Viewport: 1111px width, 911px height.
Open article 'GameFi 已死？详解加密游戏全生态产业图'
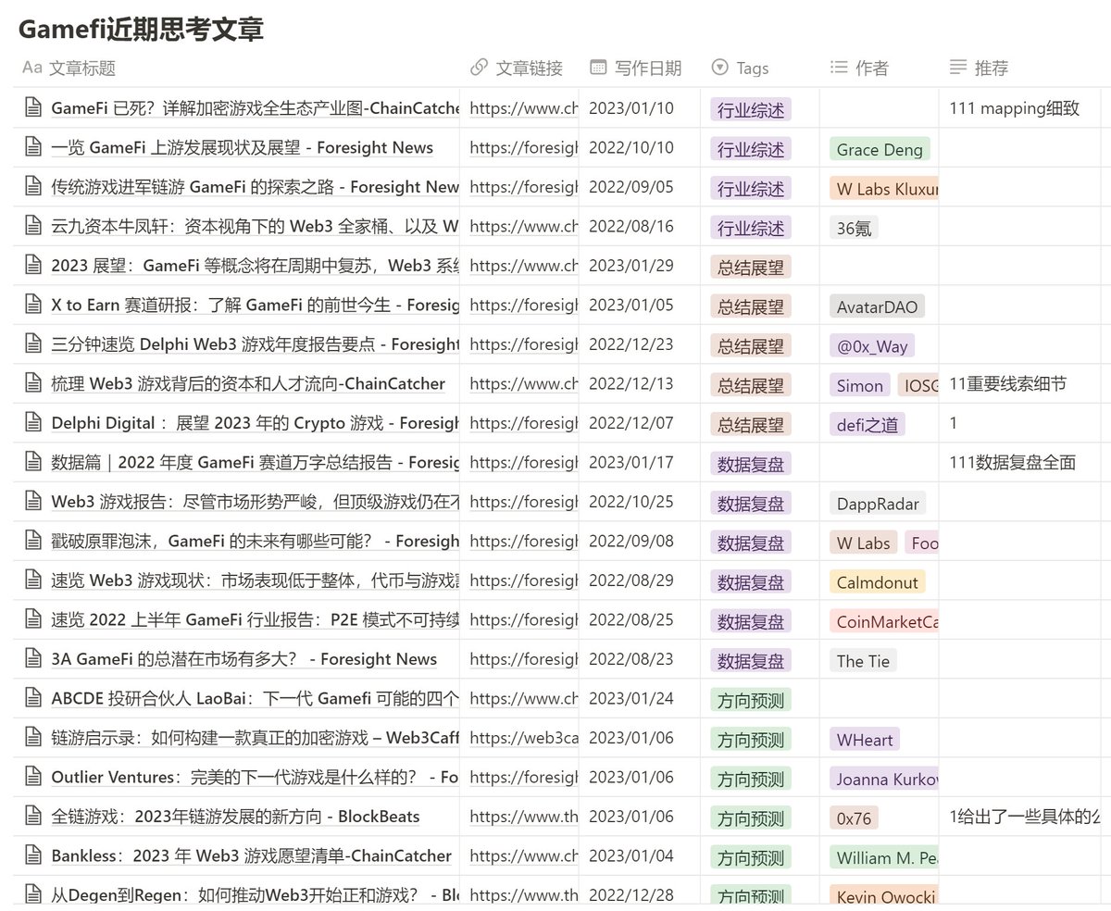pos(256,107)
